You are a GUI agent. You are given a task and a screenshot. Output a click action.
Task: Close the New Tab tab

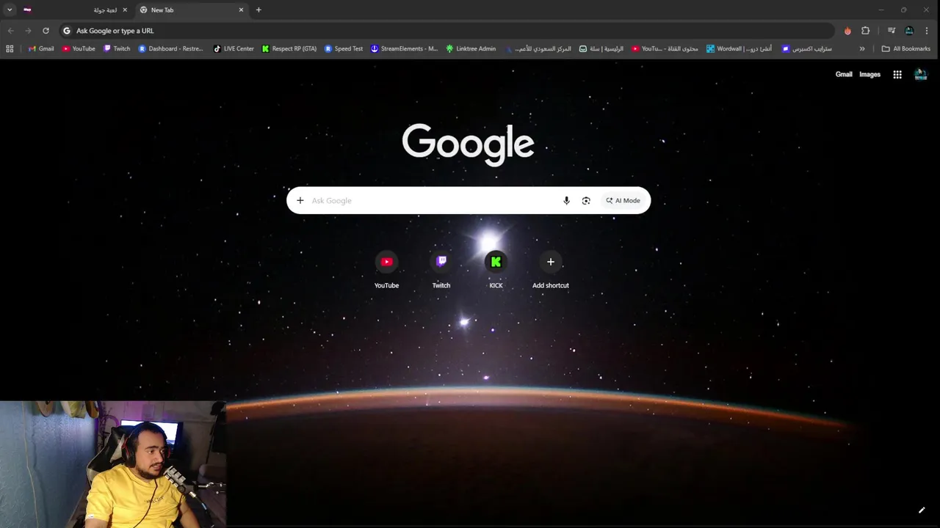point(241,10)
